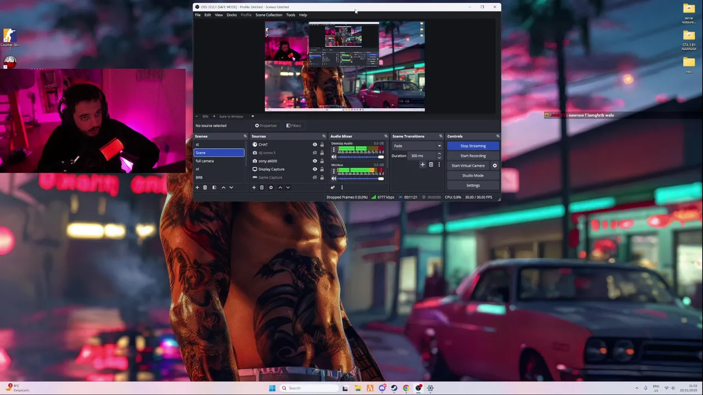The height and width of the screenshot is (395, 703).
Task: Show the dji osmo 5 source
Action: click(x=315, y=153)
